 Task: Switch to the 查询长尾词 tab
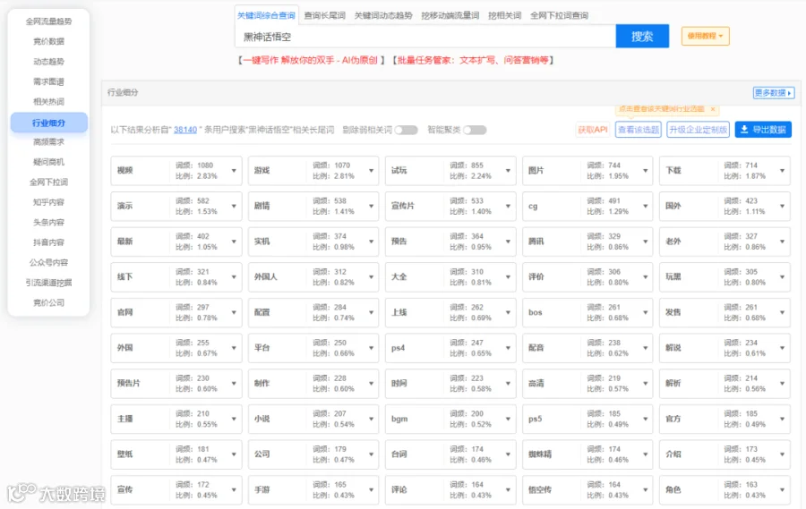tap(324, 15)
